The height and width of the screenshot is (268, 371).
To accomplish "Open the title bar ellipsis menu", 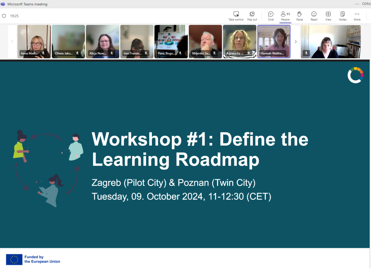I will 357,4.
